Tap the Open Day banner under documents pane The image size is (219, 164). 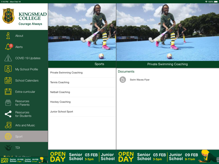coord(168,157)
